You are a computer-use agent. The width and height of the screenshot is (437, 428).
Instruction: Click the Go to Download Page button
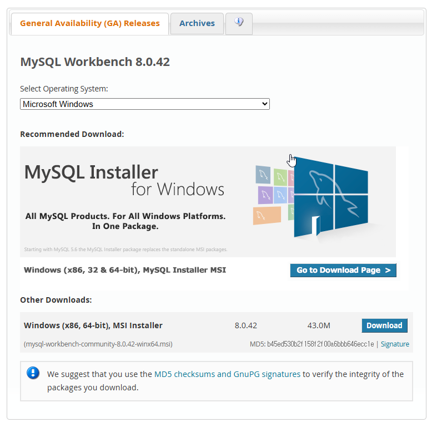[x=343, y=270]
